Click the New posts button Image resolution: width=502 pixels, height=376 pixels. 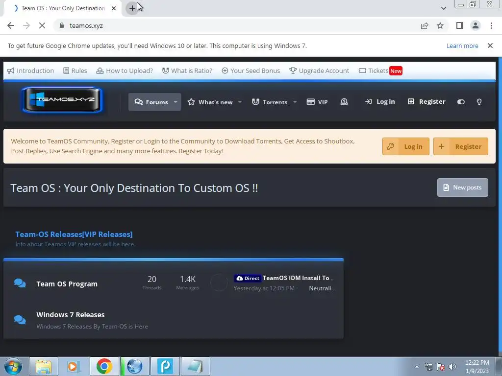click(x=463, y=188)
